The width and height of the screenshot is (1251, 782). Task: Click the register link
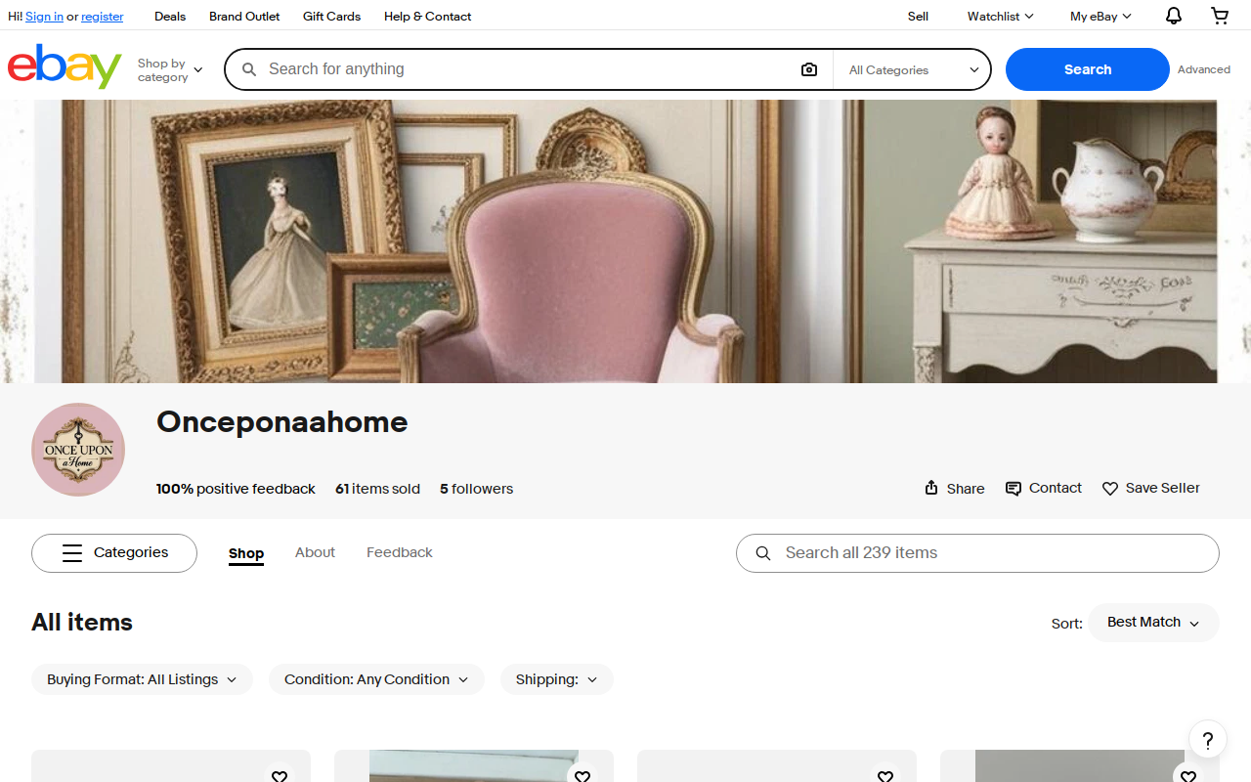tap(103, 17)
